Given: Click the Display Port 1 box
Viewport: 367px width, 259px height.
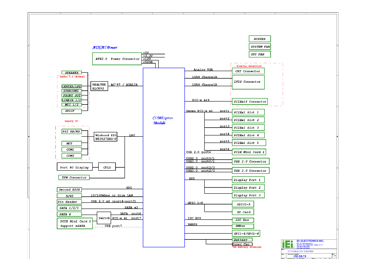Looking at the screenshot, I should (248, 180).
